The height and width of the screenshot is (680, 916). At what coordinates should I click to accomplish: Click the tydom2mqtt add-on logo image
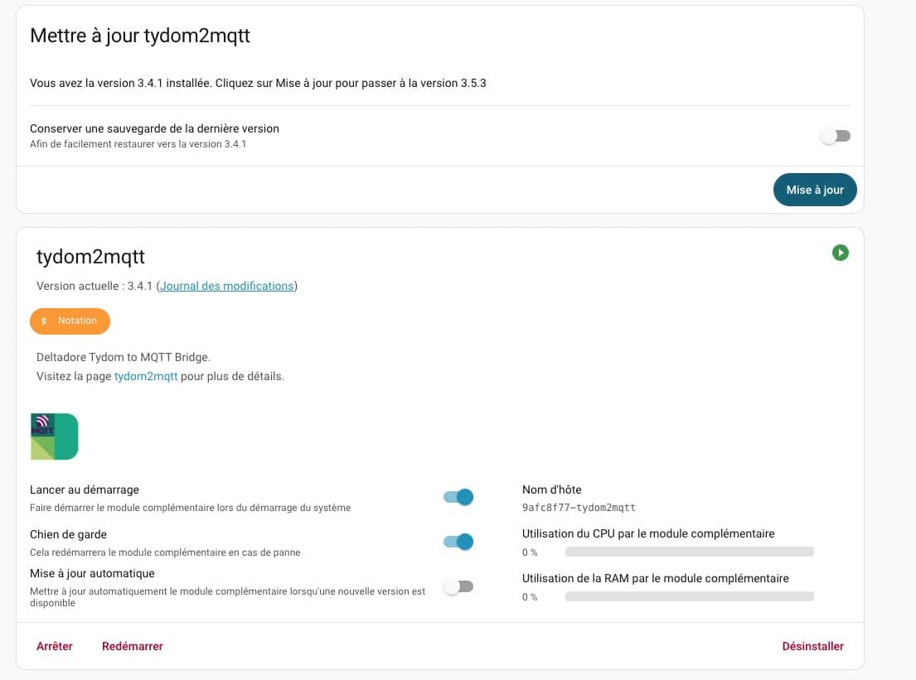(54, 436)
